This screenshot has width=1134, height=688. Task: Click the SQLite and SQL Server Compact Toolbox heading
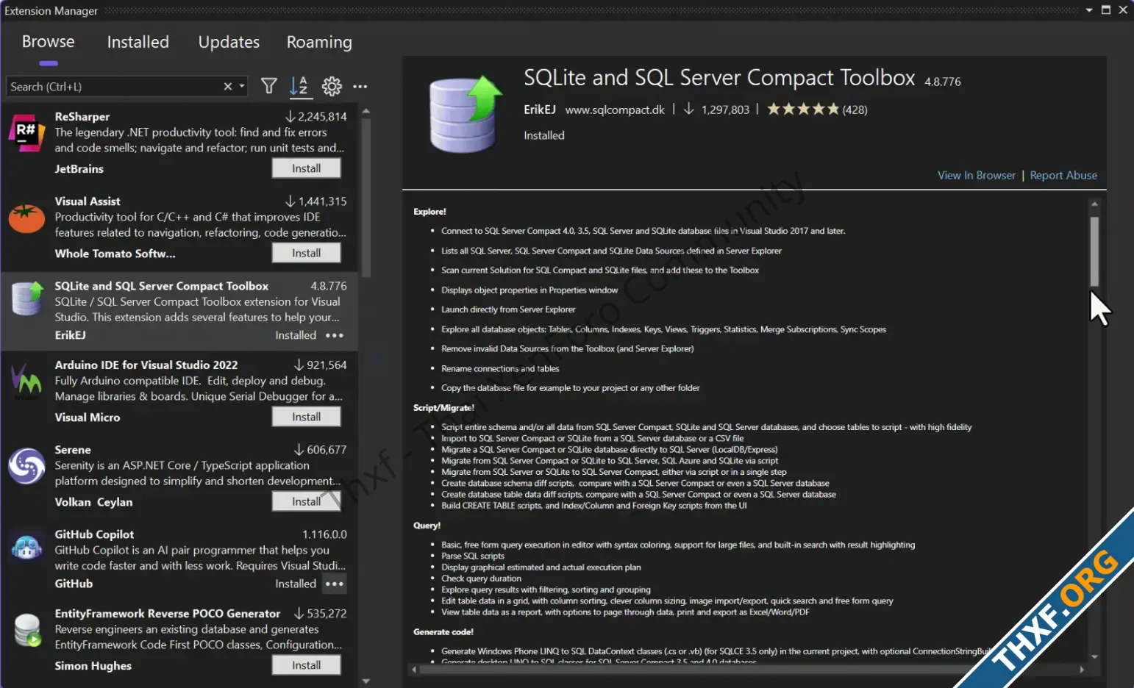click(x=719, y=78)
